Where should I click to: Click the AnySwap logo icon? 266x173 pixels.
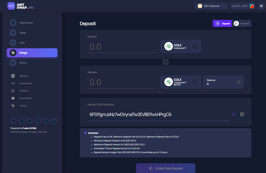tap(11, 6)
